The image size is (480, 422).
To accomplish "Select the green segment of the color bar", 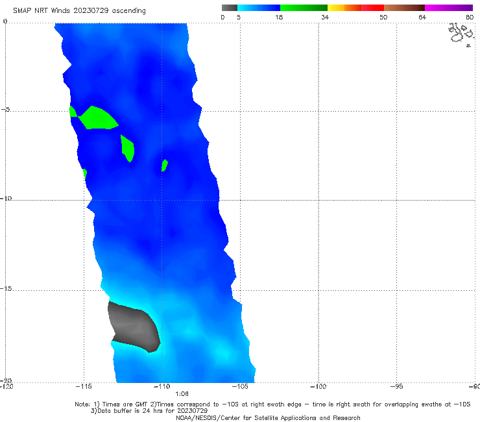I will pyautogui.click(x=304, y=8).
